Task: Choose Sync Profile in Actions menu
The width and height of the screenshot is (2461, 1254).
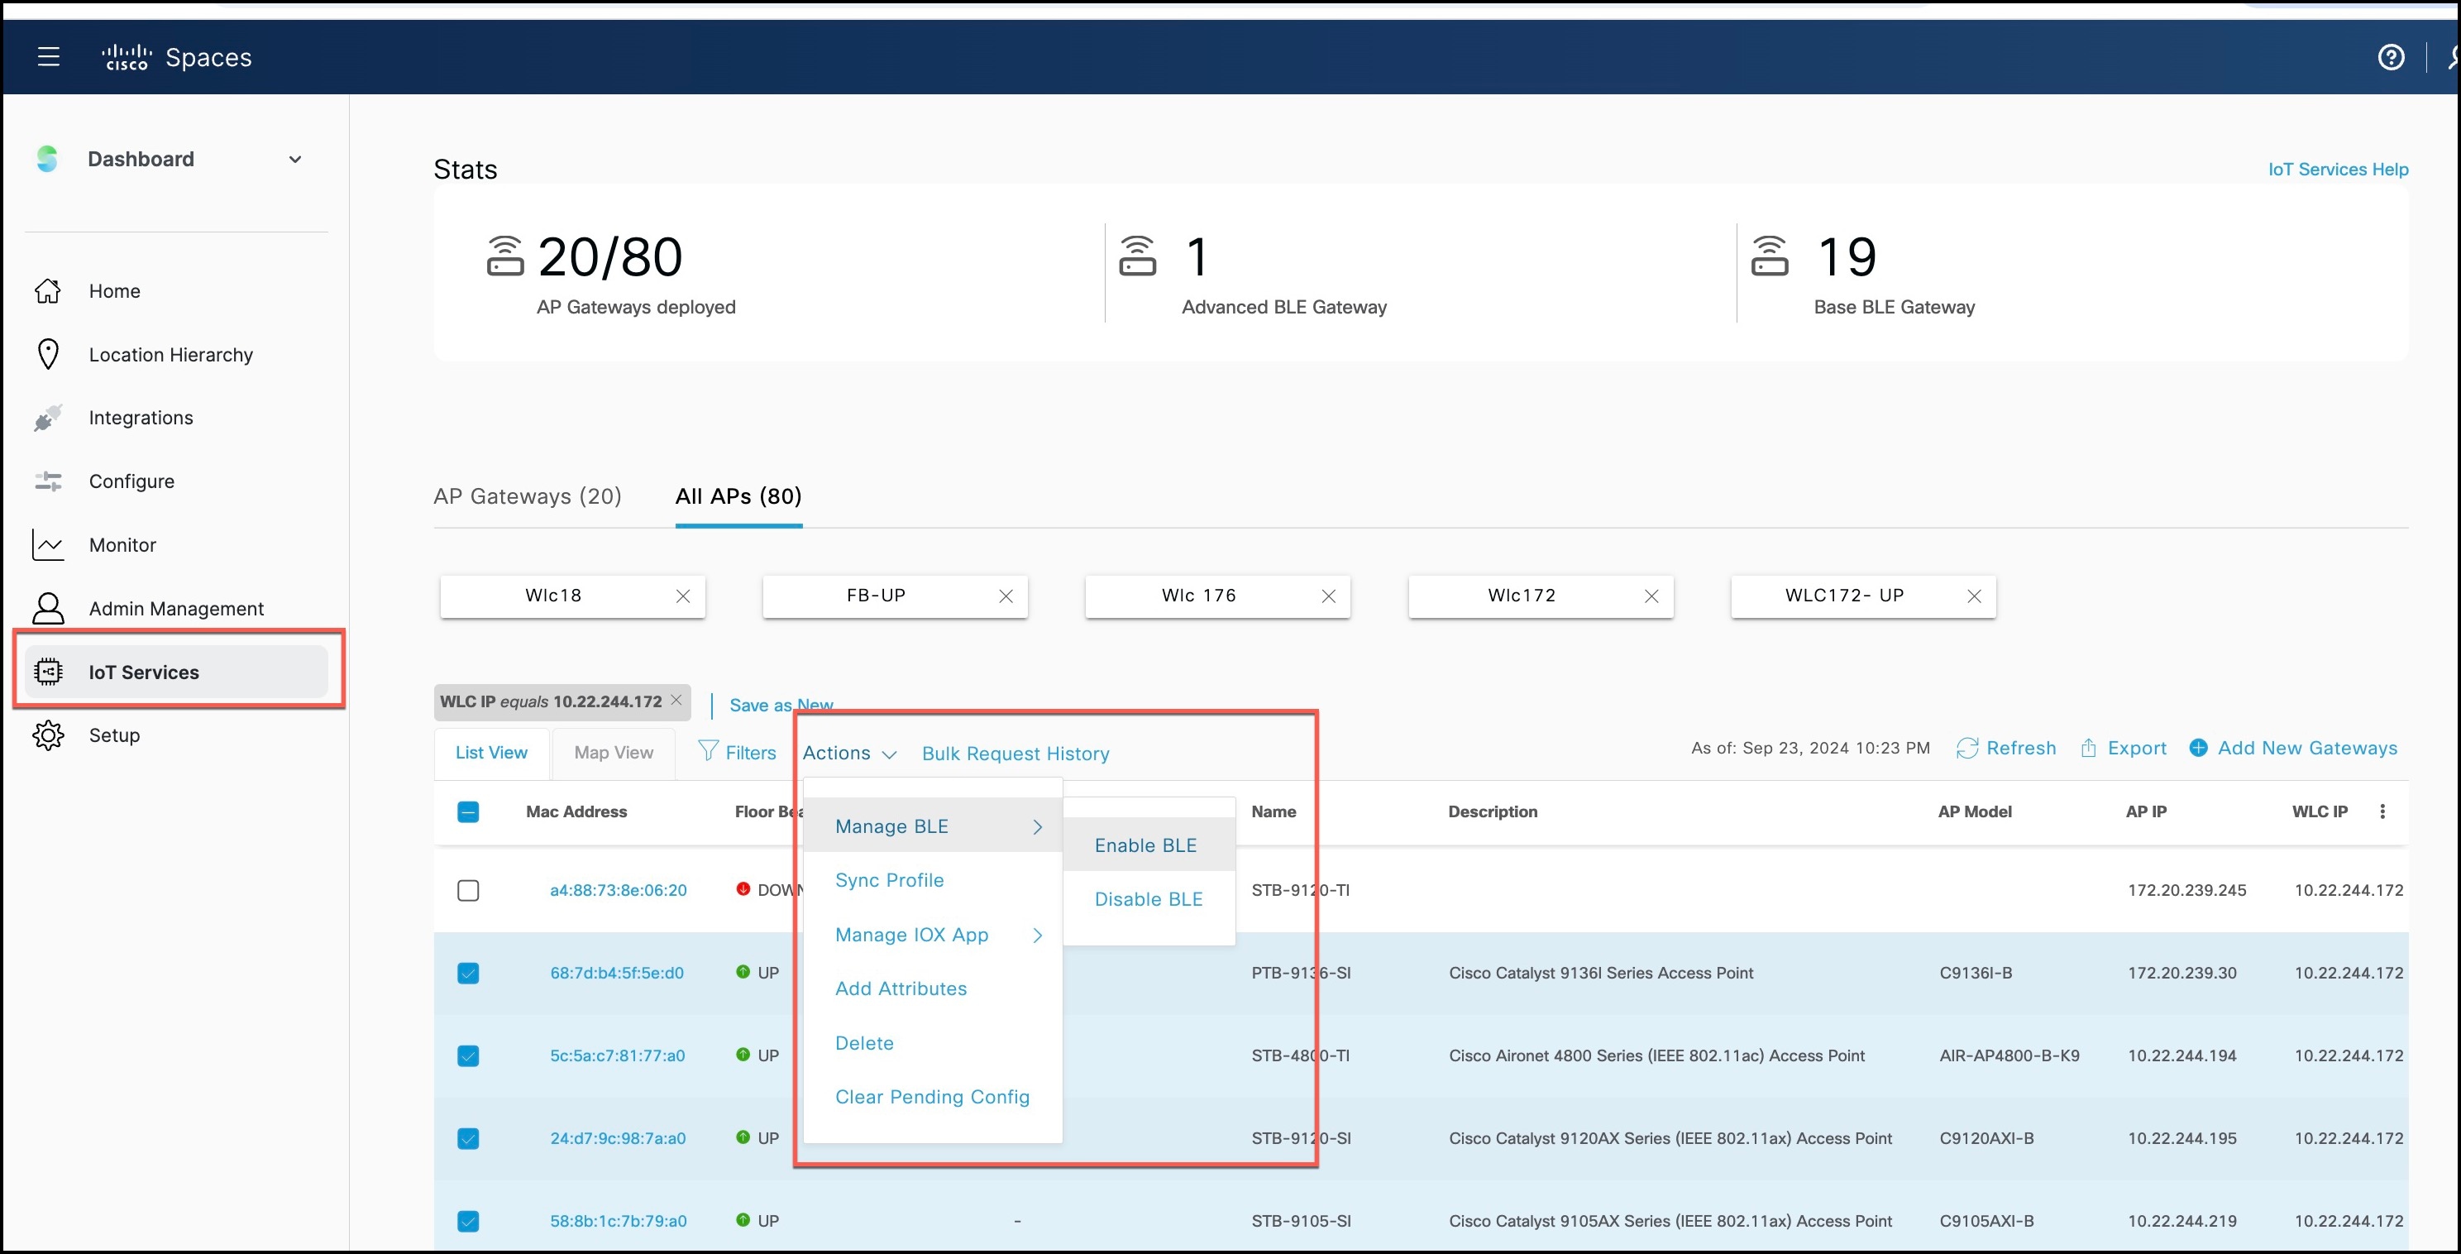Action: [890, 880]
